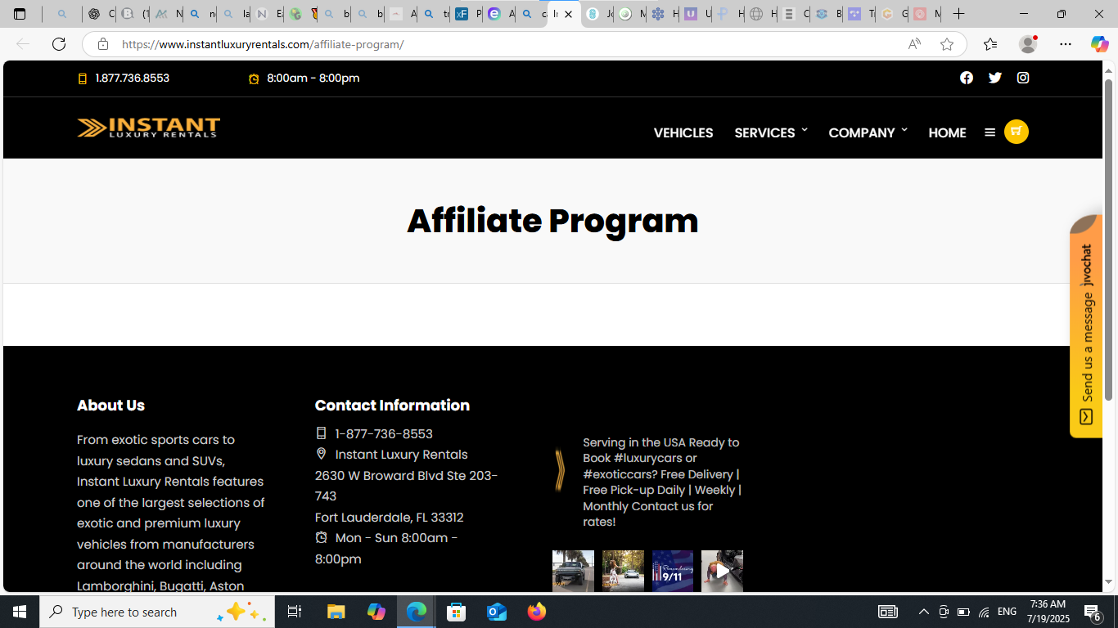1118x628 pixels.
Task: Open the 9/11 remembrance Instagram thumbnail
Action: pyautogui.click(x=673, y=571)
